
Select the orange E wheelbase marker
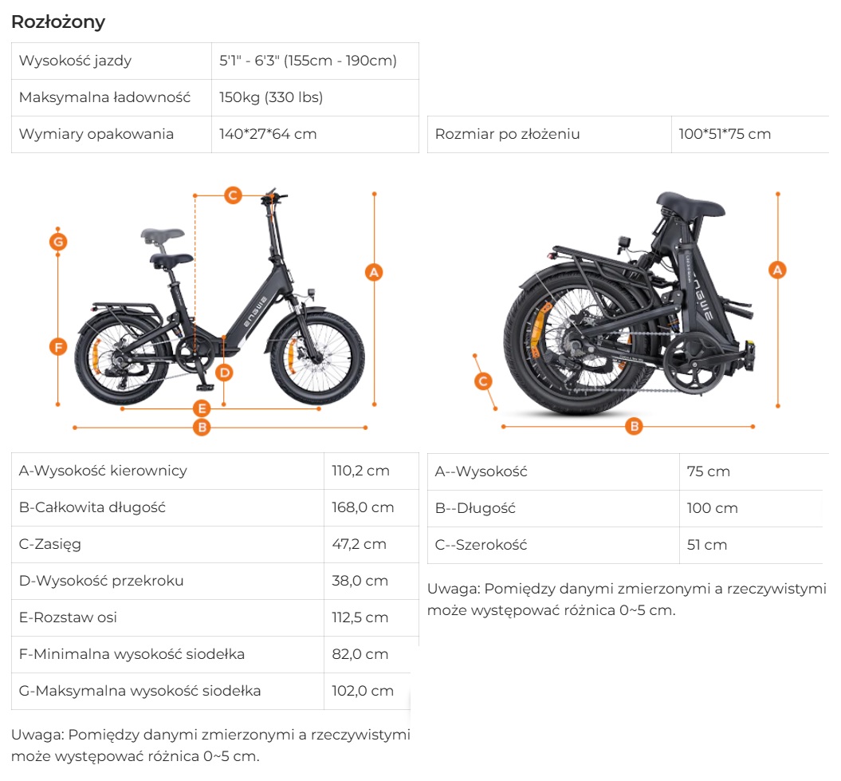pos(202,408)
